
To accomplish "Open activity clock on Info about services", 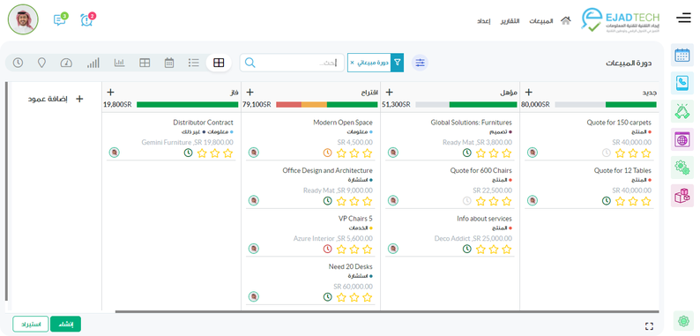I will click(467, 249).
